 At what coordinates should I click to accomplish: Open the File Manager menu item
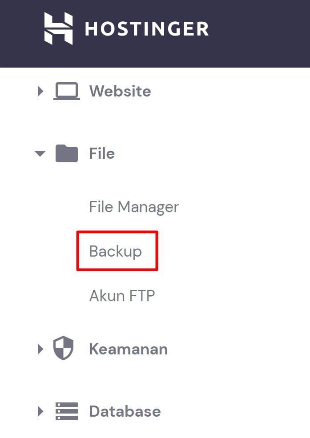pyautogui.click(x=134, y=207)
